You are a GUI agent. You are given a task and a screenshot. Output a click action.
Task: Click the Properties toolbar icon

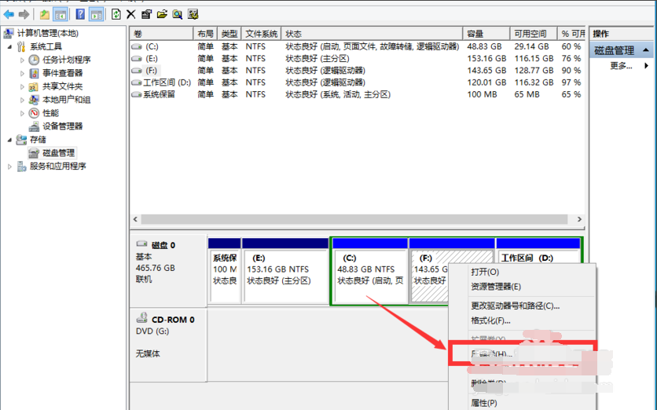pyautogui.click(x=146, y=15)
